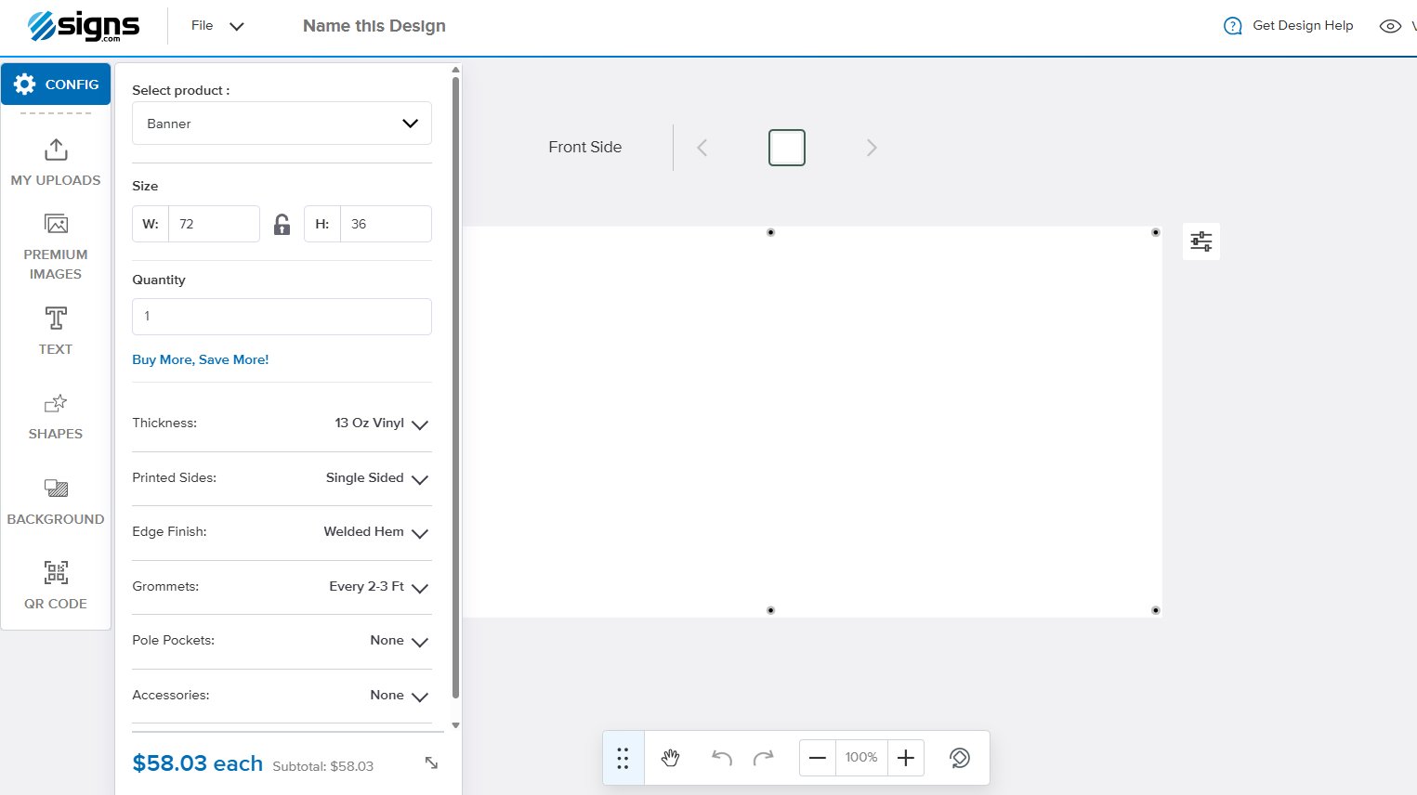Select the Text tool
The width and height of the screenshot is (1417, 795).
[56, 331]
